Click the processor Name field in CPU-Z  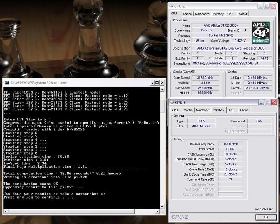(220, 25)
